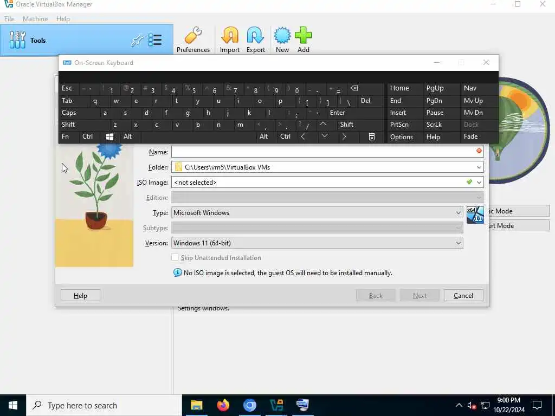Expand the ISO Image dropdown arrow

(479, 182)
